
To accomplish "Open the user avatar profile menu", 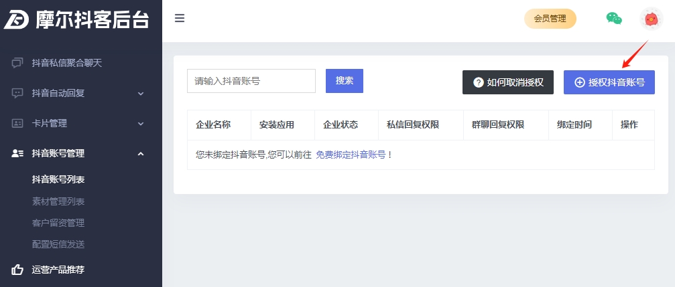I will [652, 19].
